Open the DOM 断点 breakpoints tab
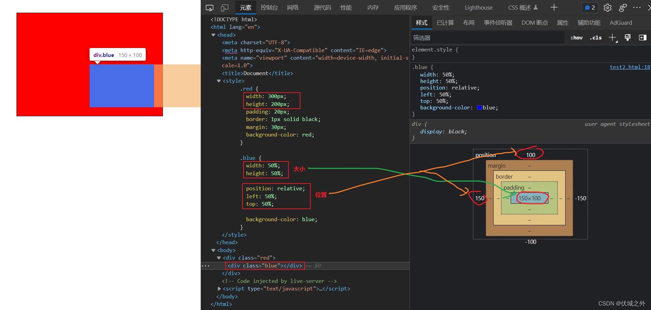The width and height of the screenshot is (651, 310). pos(535,23)
